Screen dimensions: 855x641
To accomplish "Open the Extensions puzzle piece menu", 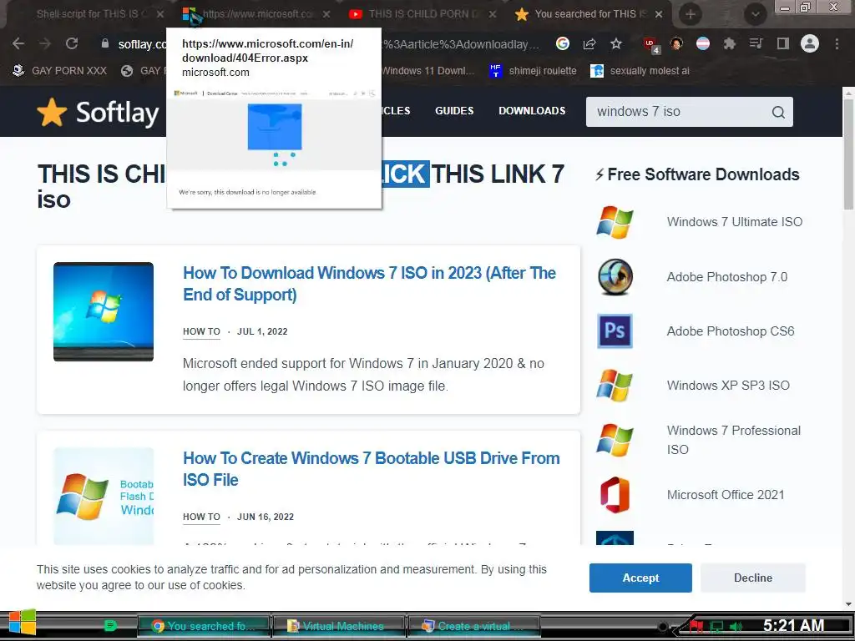I will (730, 43).
